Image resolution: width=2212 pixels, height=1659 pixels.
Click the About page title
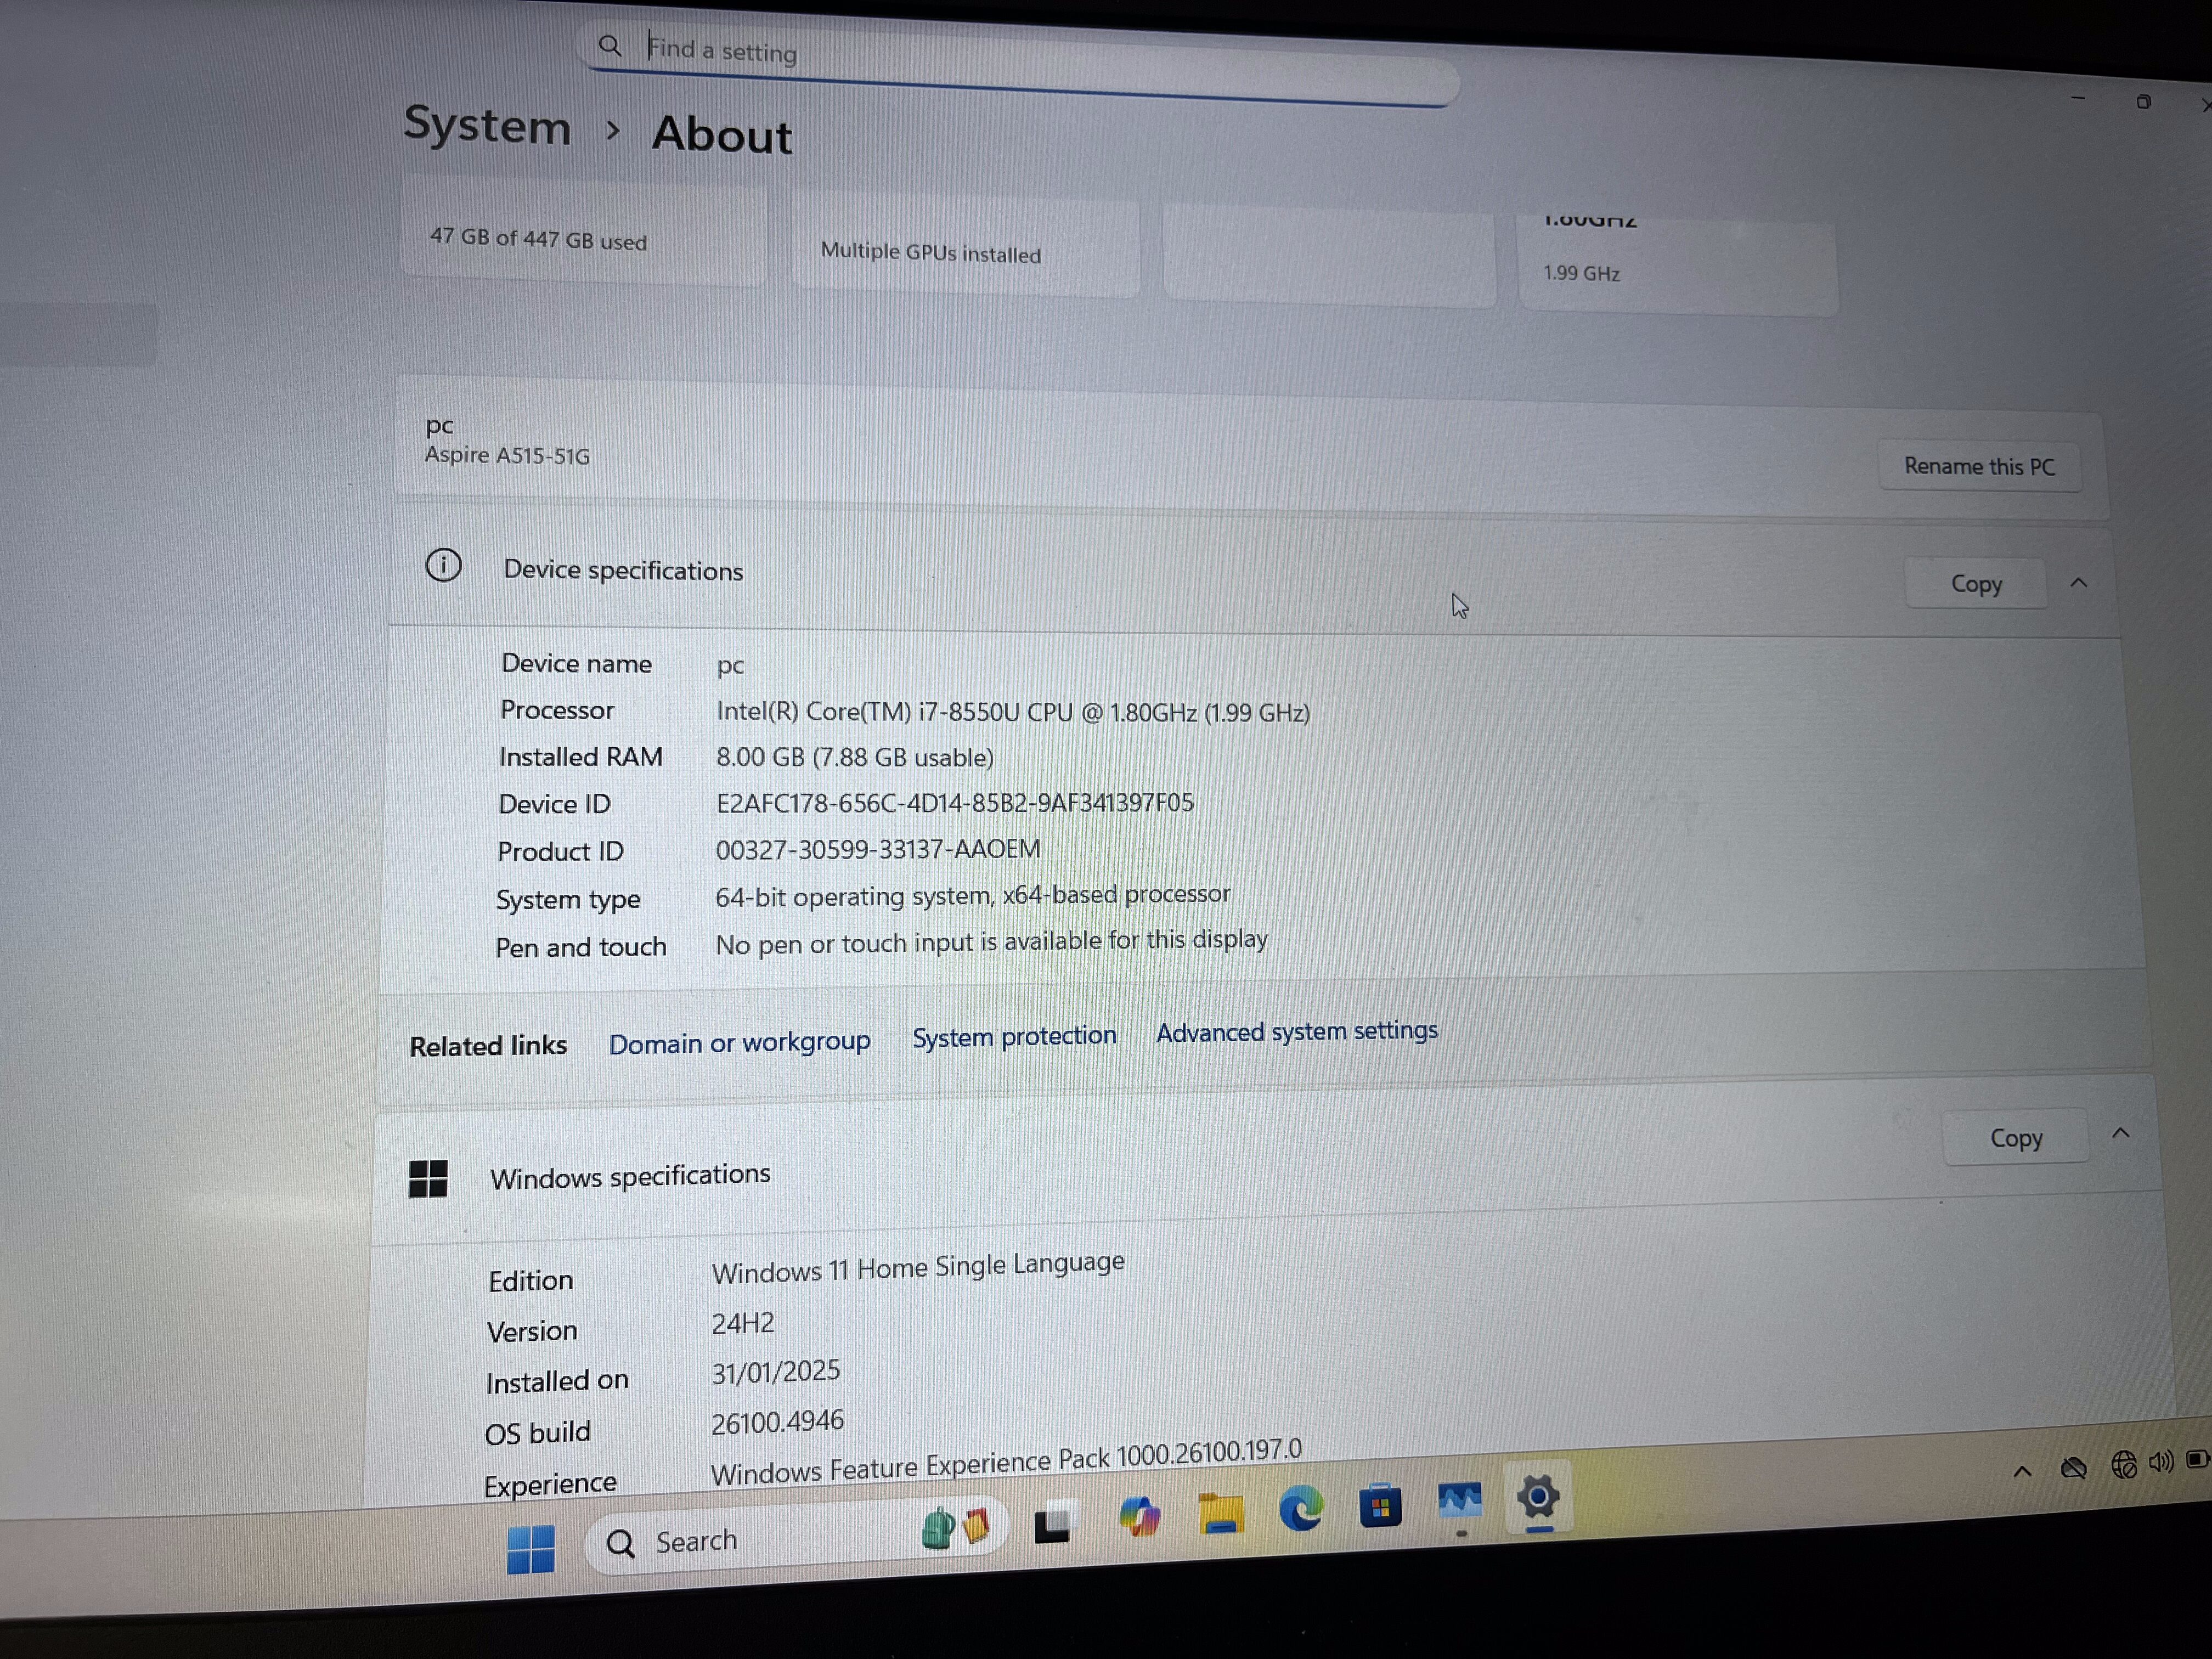722,135
